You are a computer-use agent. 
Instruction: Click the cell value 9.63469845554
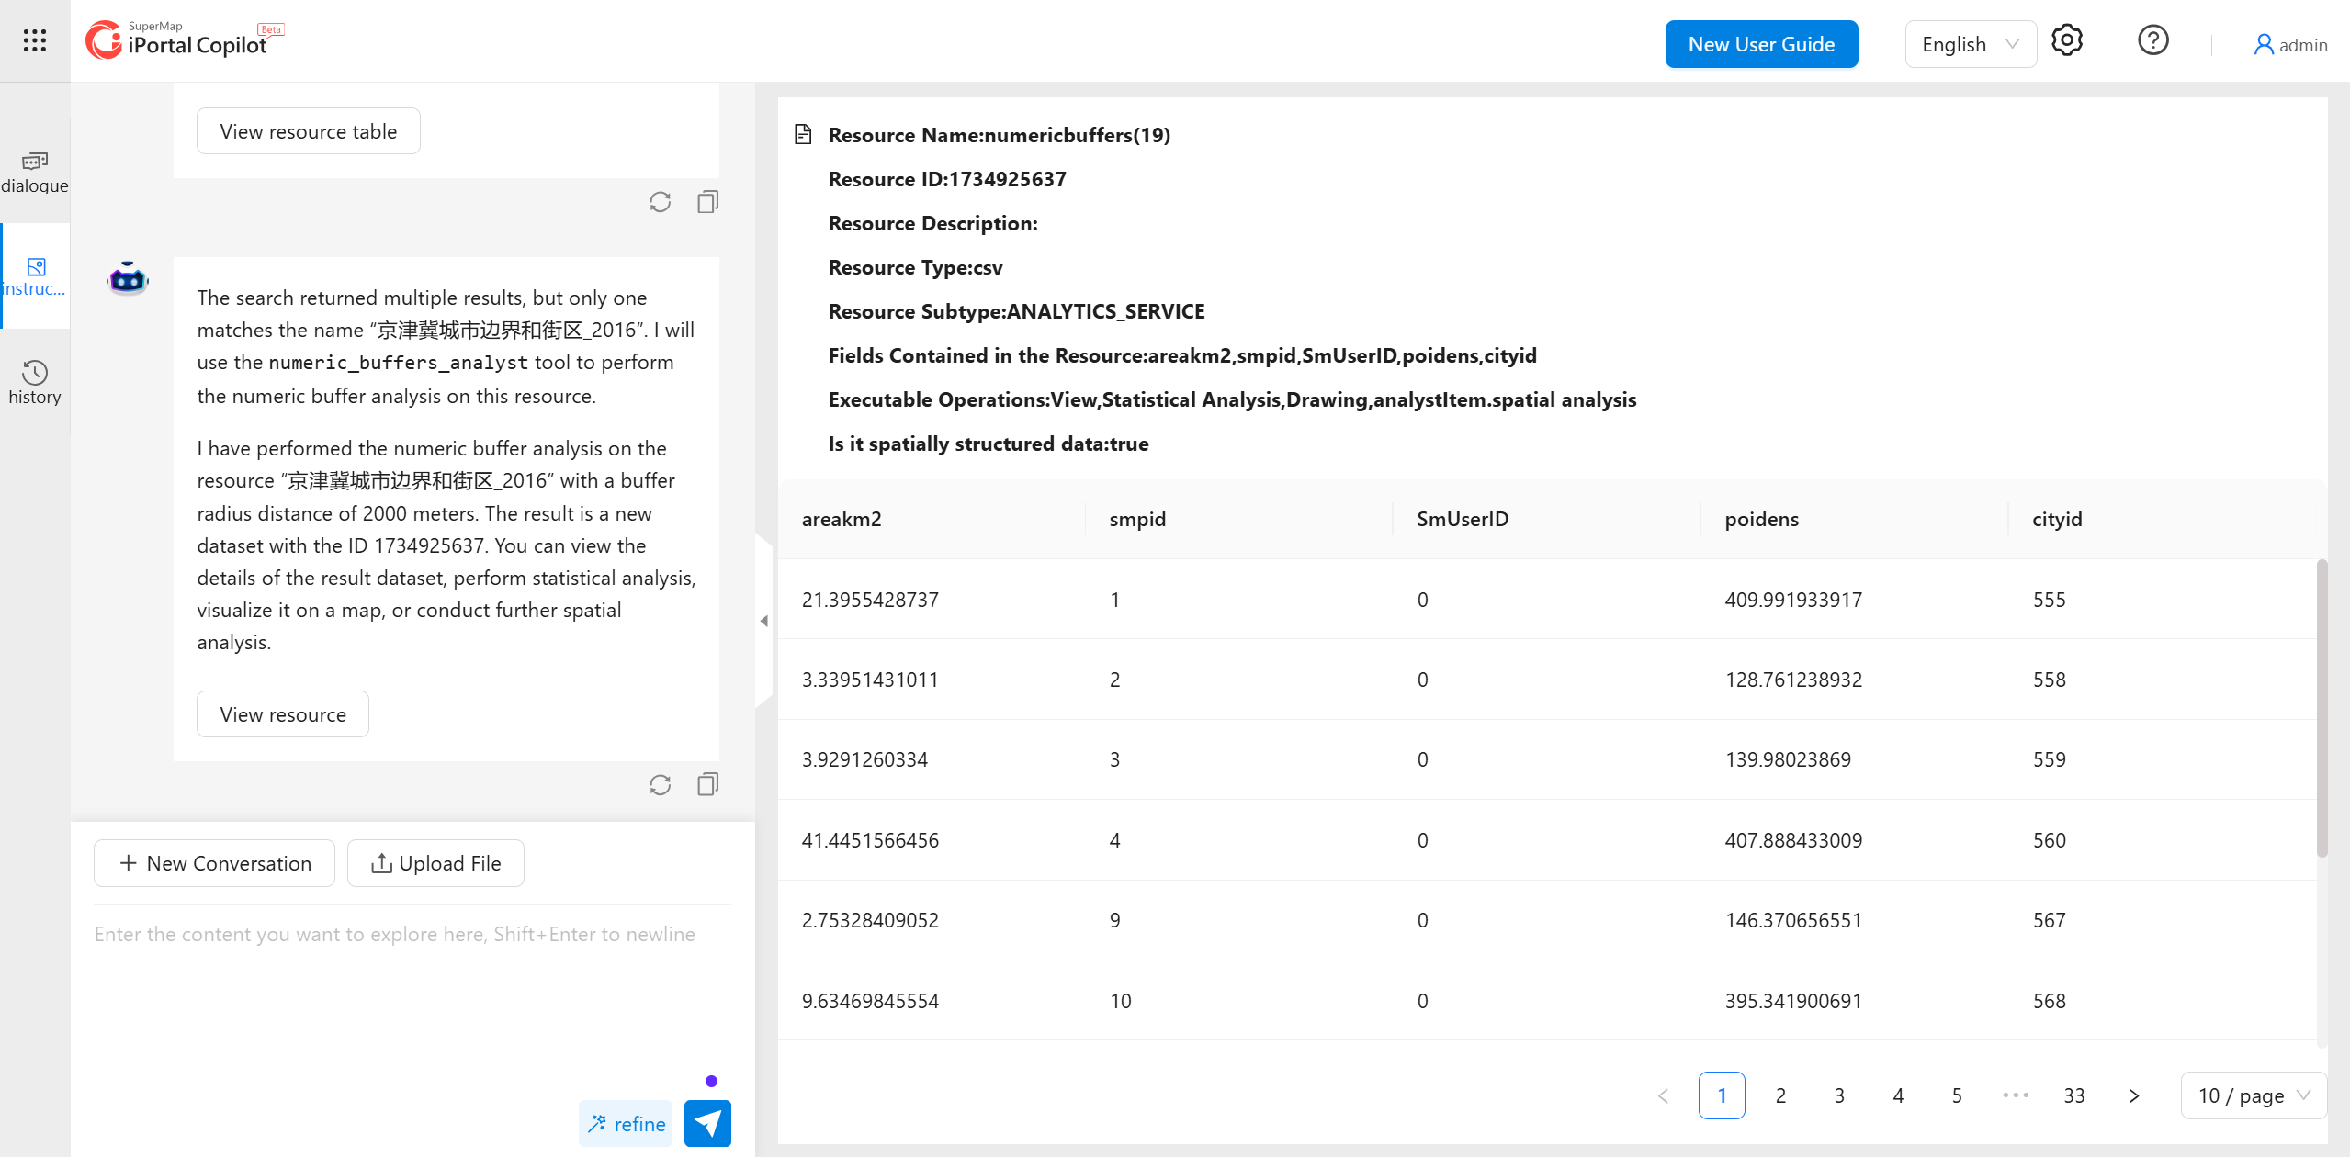click(x=870, y=1001)
